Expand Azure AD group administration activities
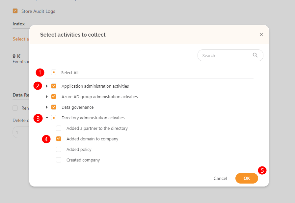Viewport: 295px width, 203px height. (47, 97)
